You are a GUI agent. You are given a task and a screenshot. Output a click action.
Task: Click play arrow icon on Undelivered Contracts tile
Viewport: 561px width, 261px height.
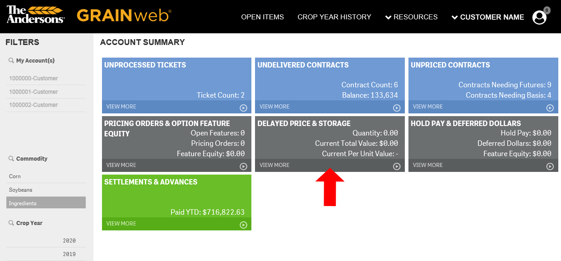397,108
